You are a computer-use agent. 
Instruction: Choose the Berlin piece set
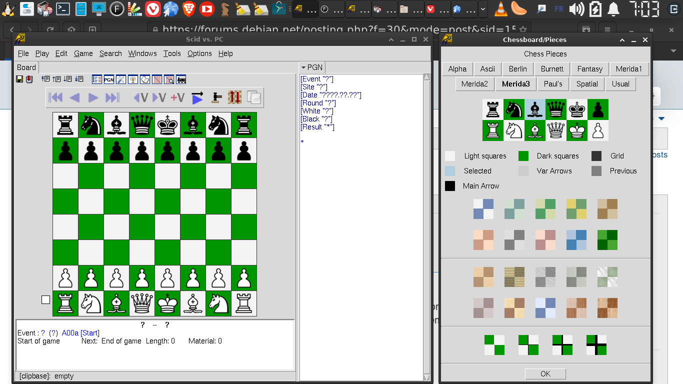coord(518,69)
